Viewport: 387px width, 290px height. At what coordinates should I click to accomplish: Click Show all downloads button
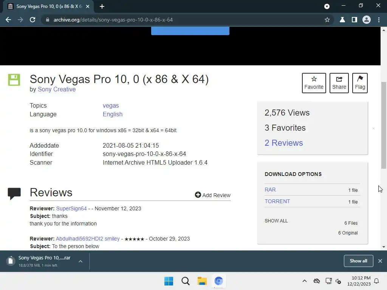coord(358,261)
